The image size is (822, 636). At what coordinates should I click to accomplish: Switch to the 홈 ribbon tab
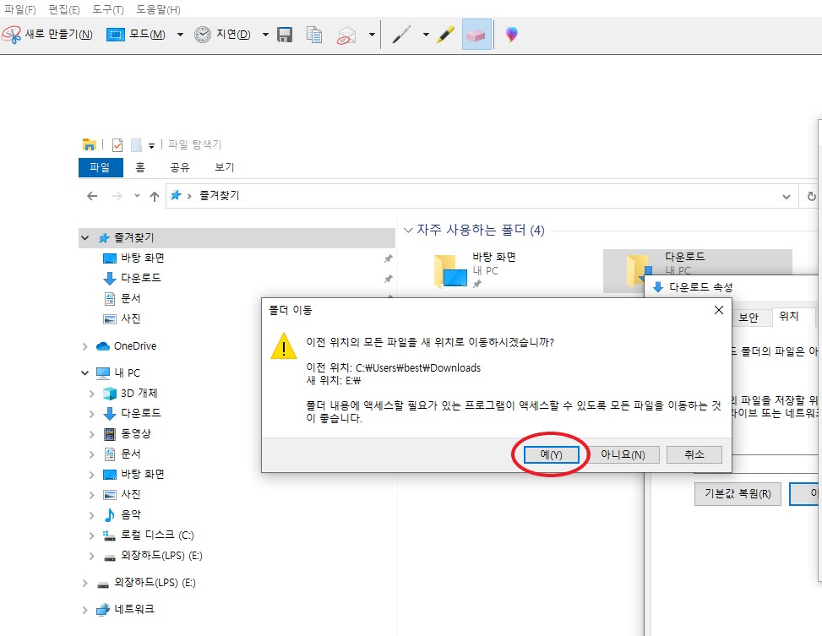(140, 167)
